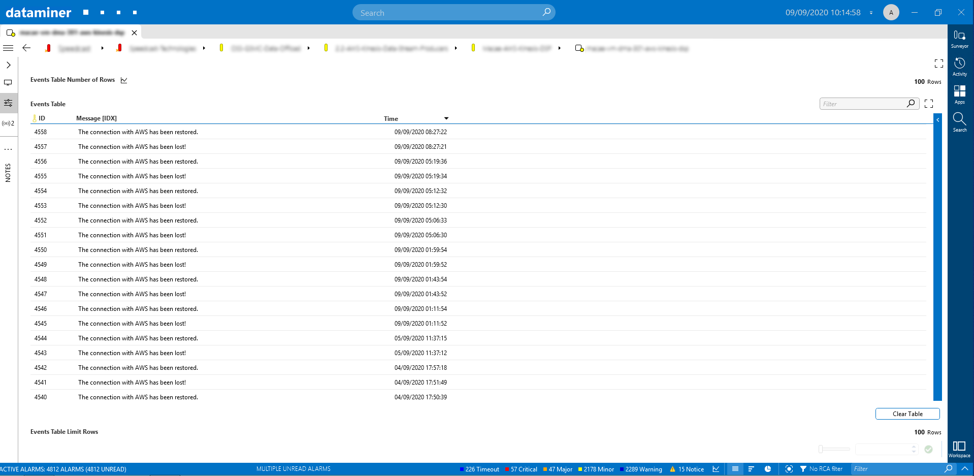Expand Events Table to full screen
Image resolution: width=974 pixels, height=476 pixels.
point(929,104)
